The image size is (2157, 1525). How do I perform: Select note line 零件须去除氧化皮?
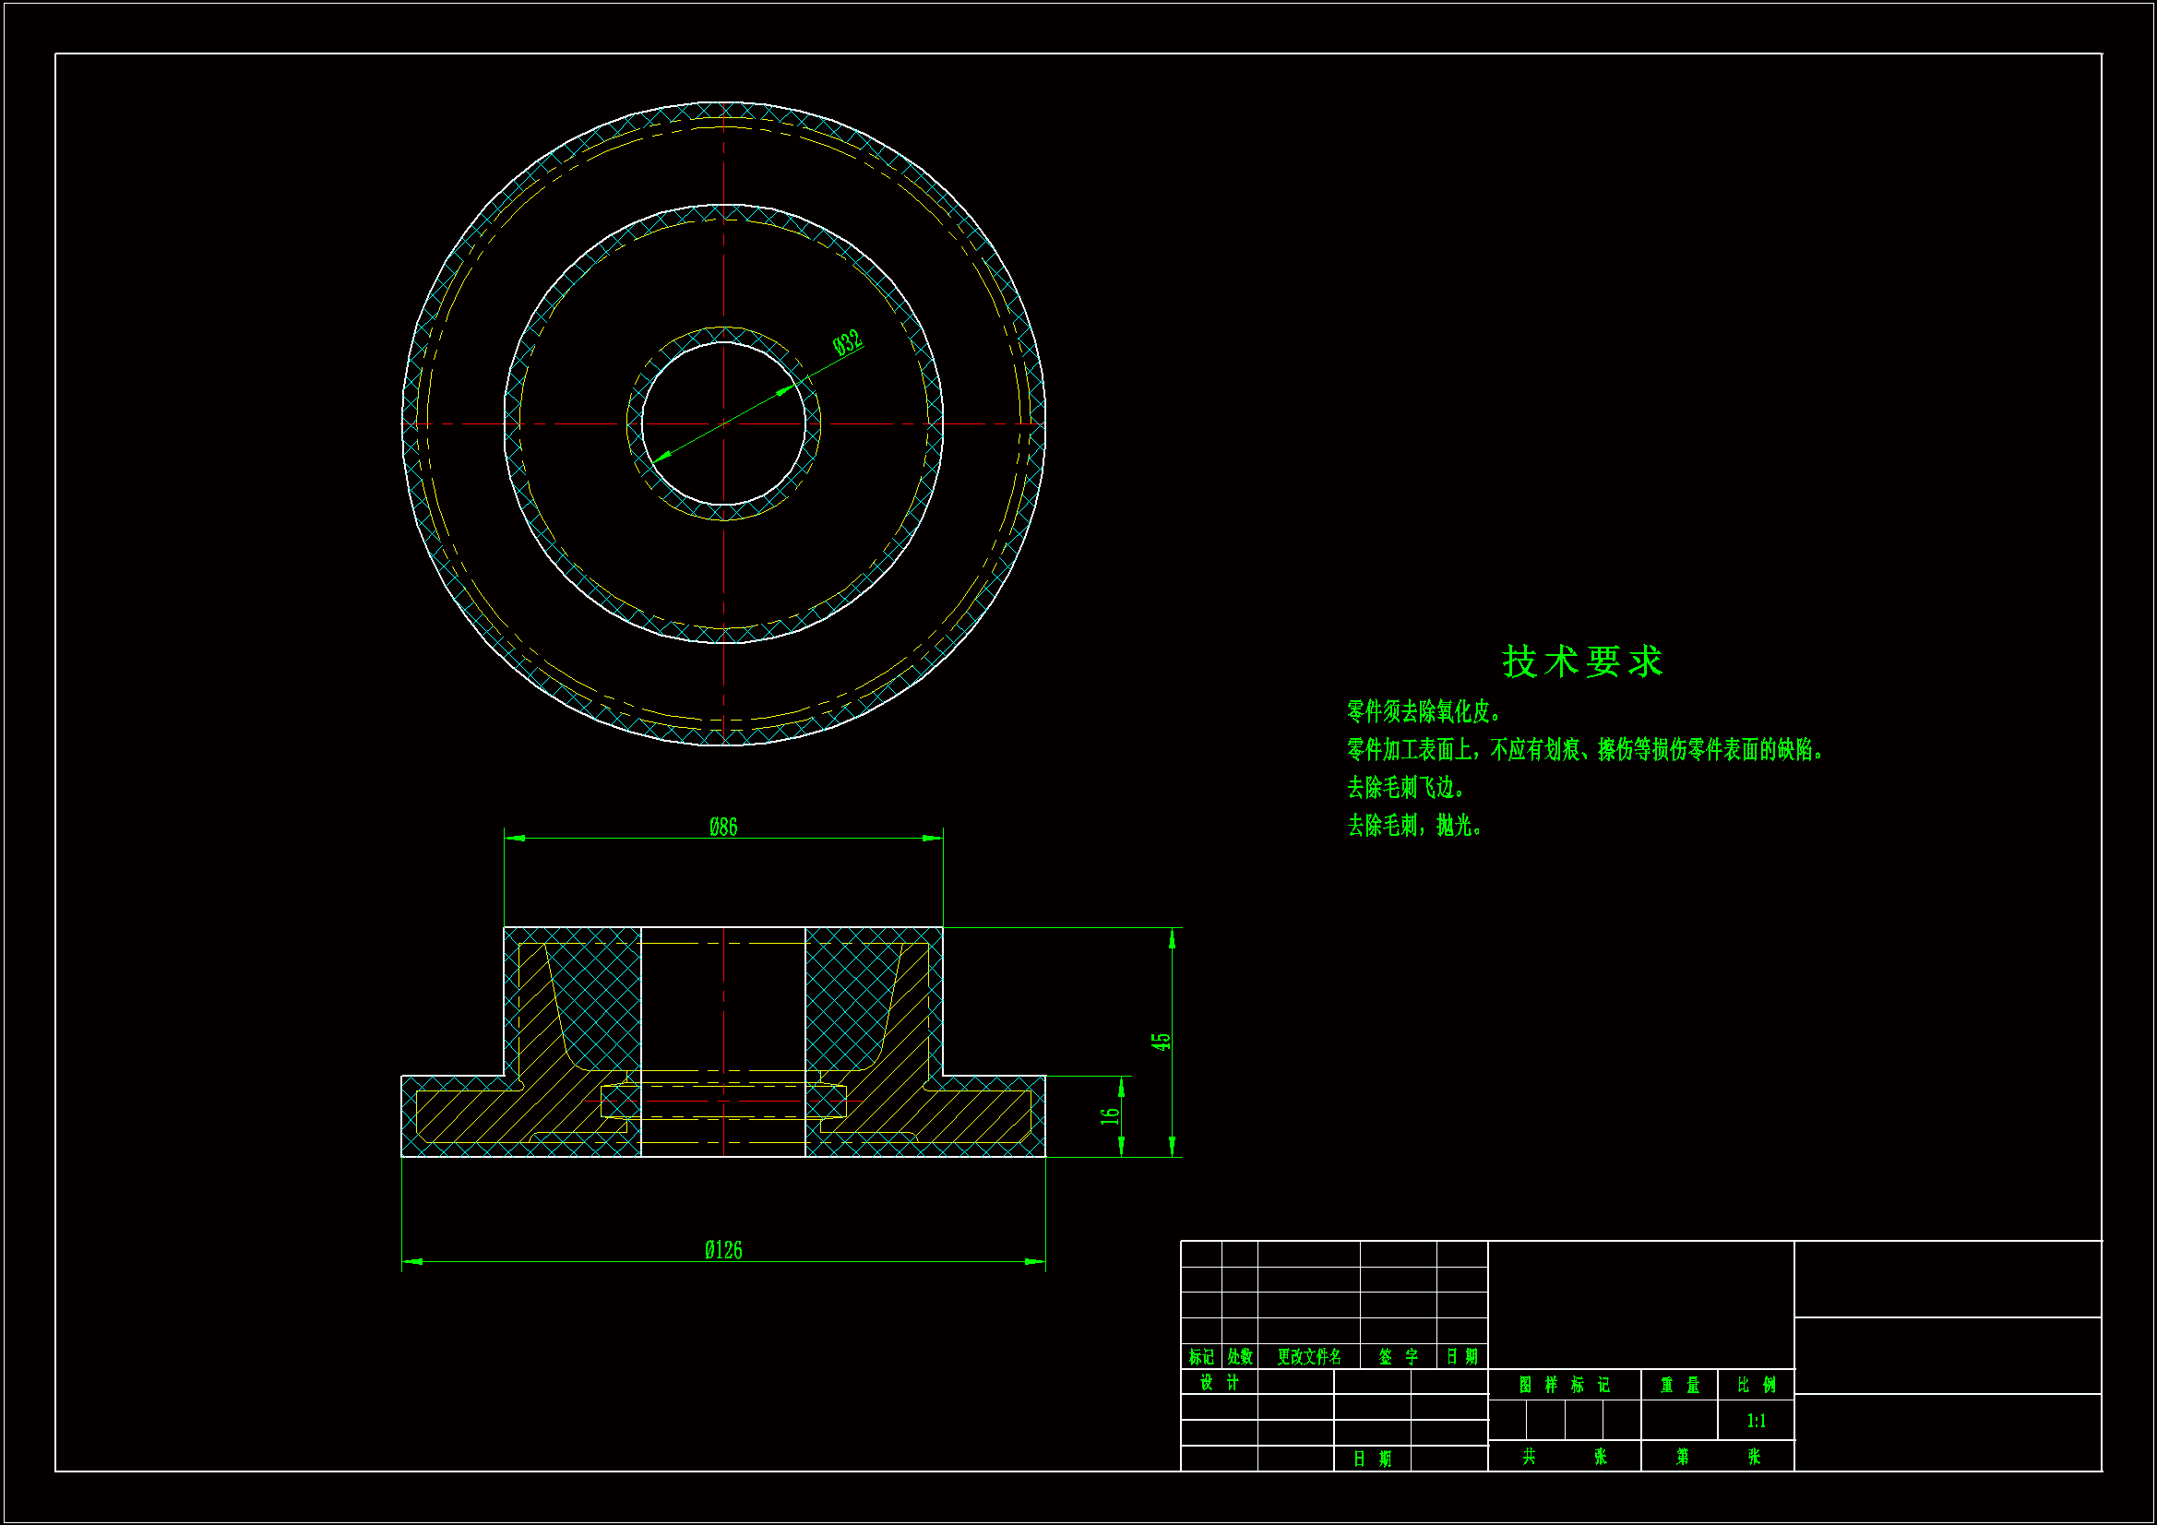click(x=1424, y=711)
